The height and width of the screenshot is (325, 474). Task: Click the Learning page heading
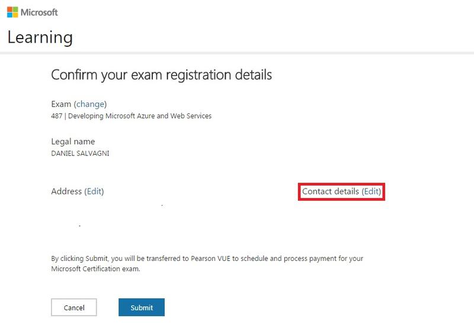pos(40,37)
